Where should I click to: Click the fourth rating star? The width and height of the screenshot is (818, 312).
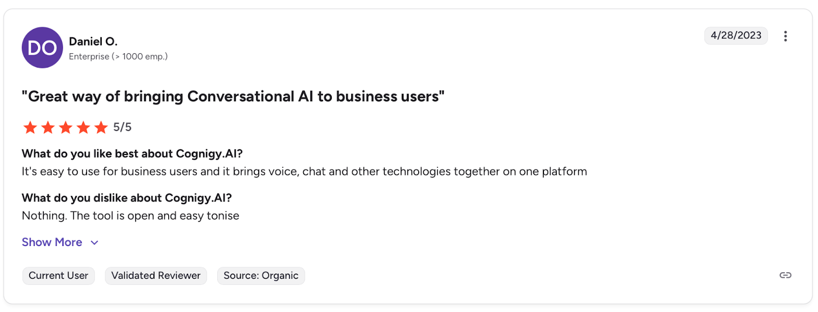(83, 127)
